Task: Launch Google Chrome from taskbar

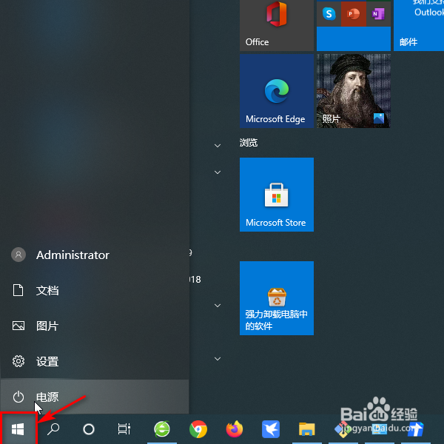Action: click(x=198, y=429)
